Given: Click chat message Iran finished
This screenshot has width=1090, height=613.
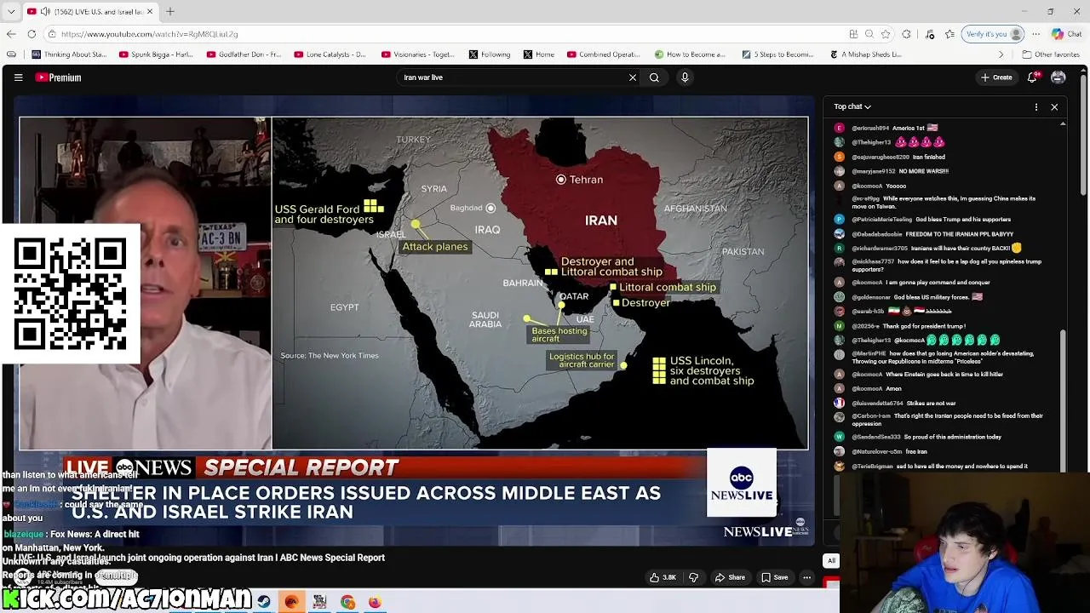Looking at the screenshot, I should [929, 157].
